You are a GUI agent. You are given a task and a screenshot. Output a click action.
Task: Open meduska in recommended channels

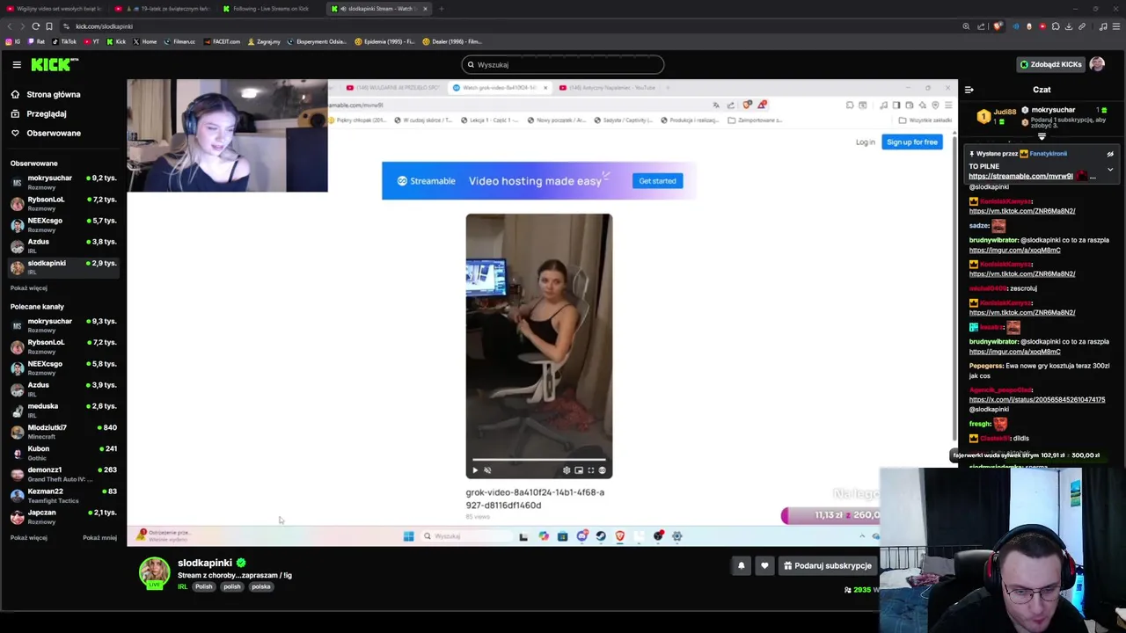coord(63,410)
